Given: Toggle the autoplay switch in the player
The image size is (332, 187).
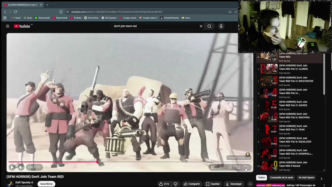Looking at the screenshot, I should point(212,167).
